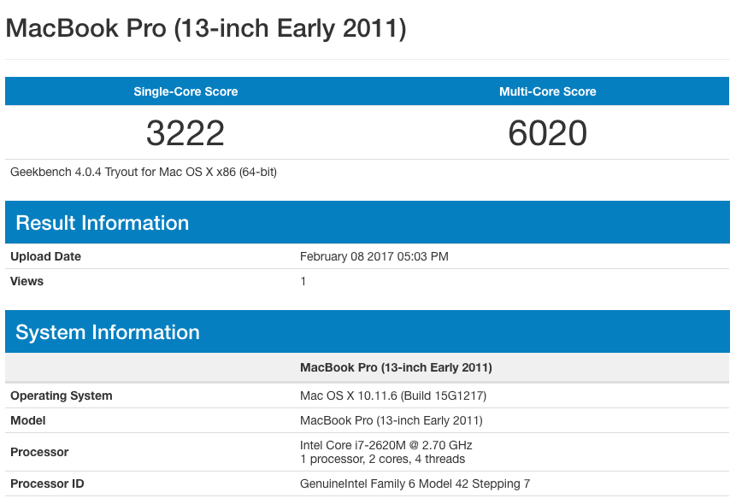This screenshot has height=498, width=736.
Task: Click the views count value 1
Action: [x=303, y=281]
